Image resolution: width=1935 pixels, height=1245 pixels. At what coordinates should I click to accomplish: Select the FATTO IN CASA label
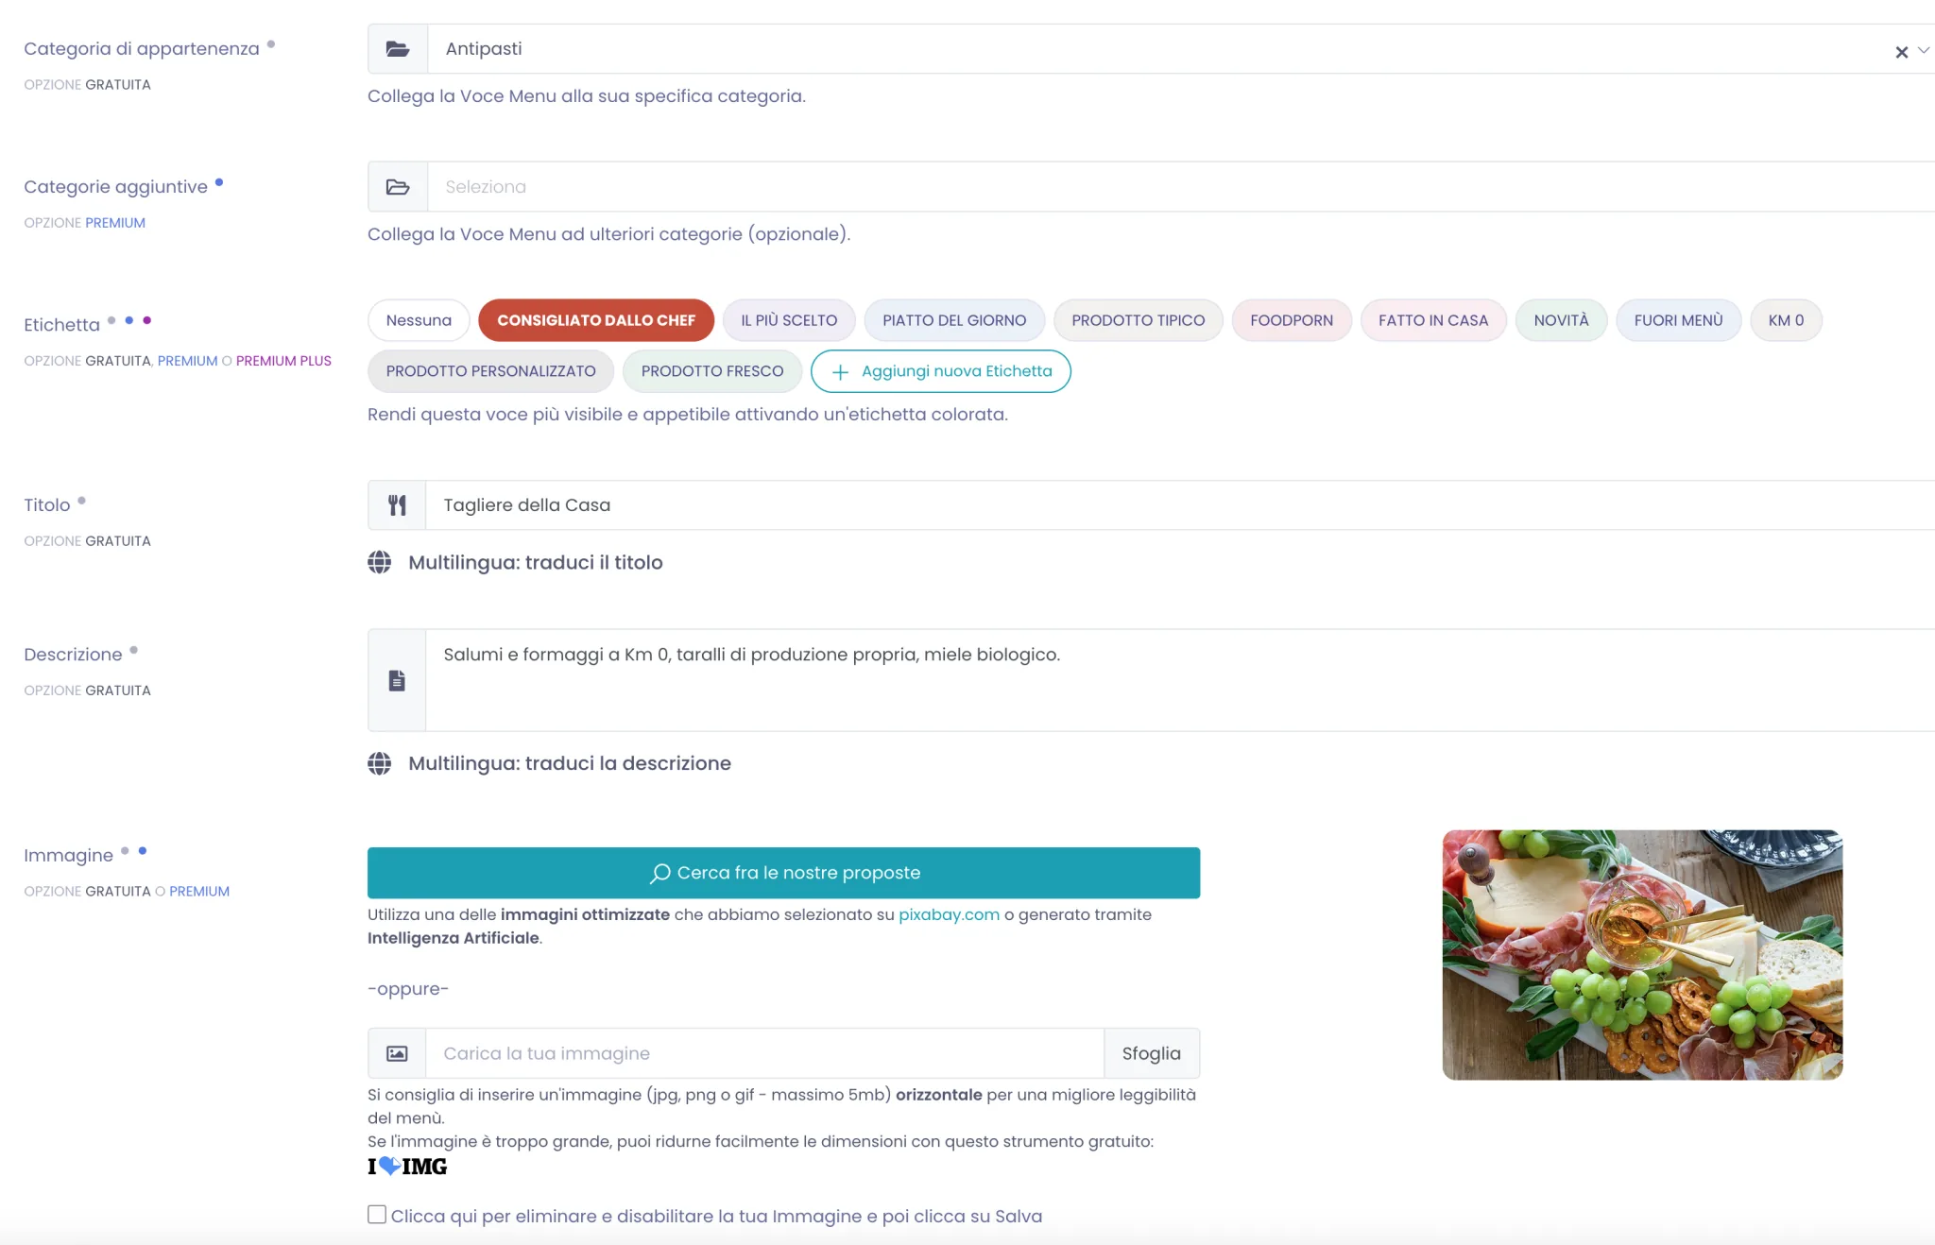pyautogui.click(x=1433, y=320)
